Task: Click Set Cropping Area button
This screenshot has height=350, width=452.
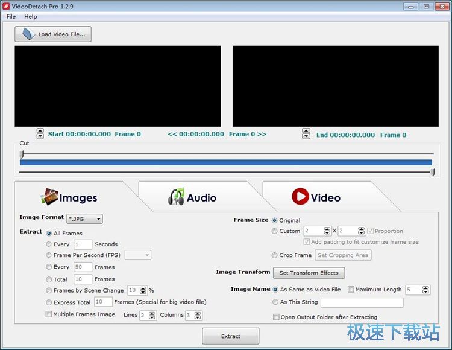Action: (343, 255)
